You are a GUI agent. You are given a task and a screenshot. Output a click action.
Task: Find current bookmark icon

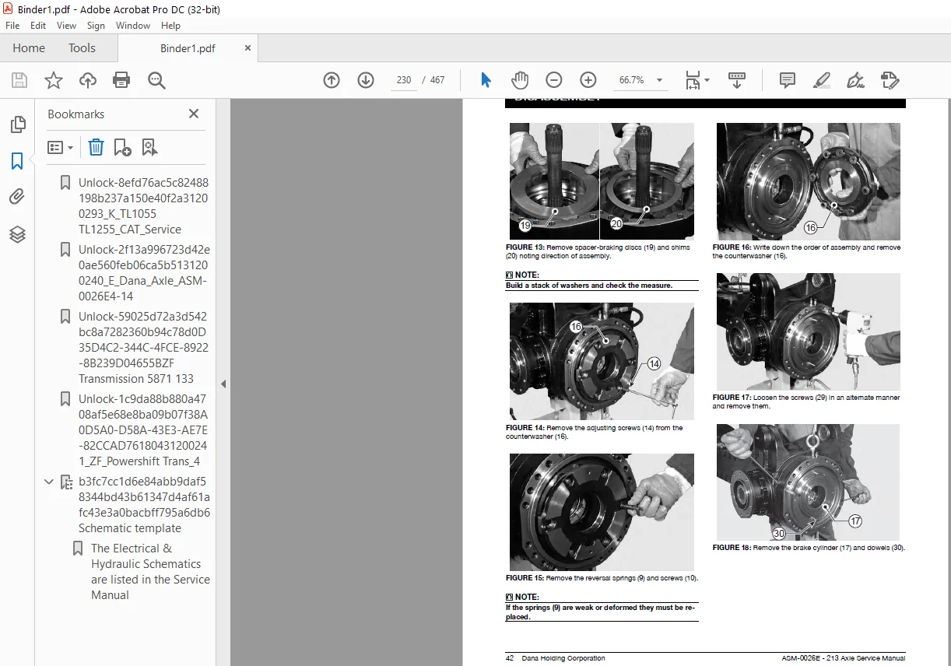(x=149, y=147)
